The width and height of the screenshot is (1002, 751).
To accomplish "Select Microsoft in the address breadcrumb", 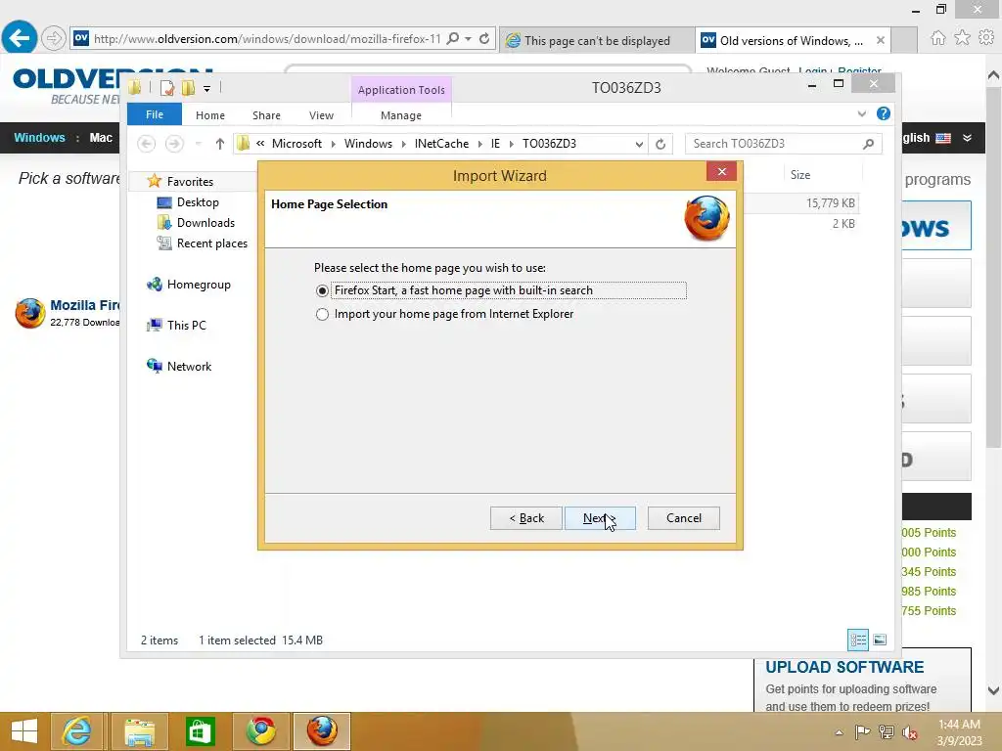I will point(296,144).
